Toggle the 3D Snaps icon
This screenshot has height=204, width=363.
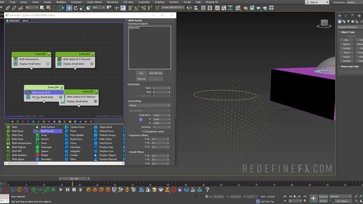coord(130,8)
